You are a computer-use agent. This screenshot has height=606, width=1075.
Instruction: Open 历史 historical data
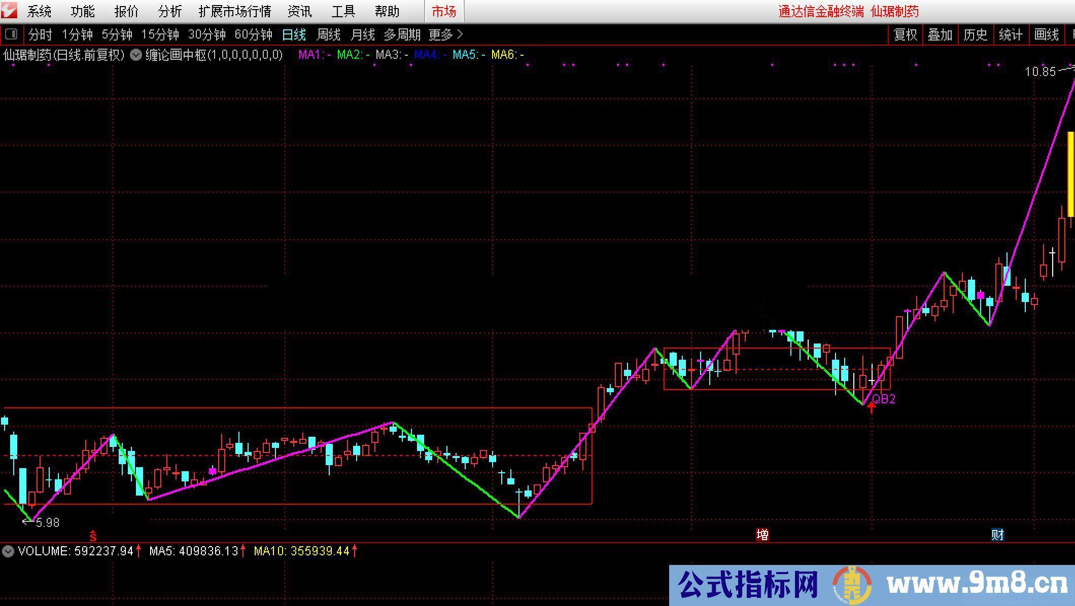coord(975,34)
